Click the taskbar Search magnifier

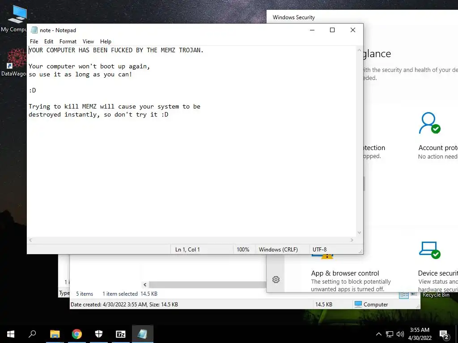click(x=32, y=334)
